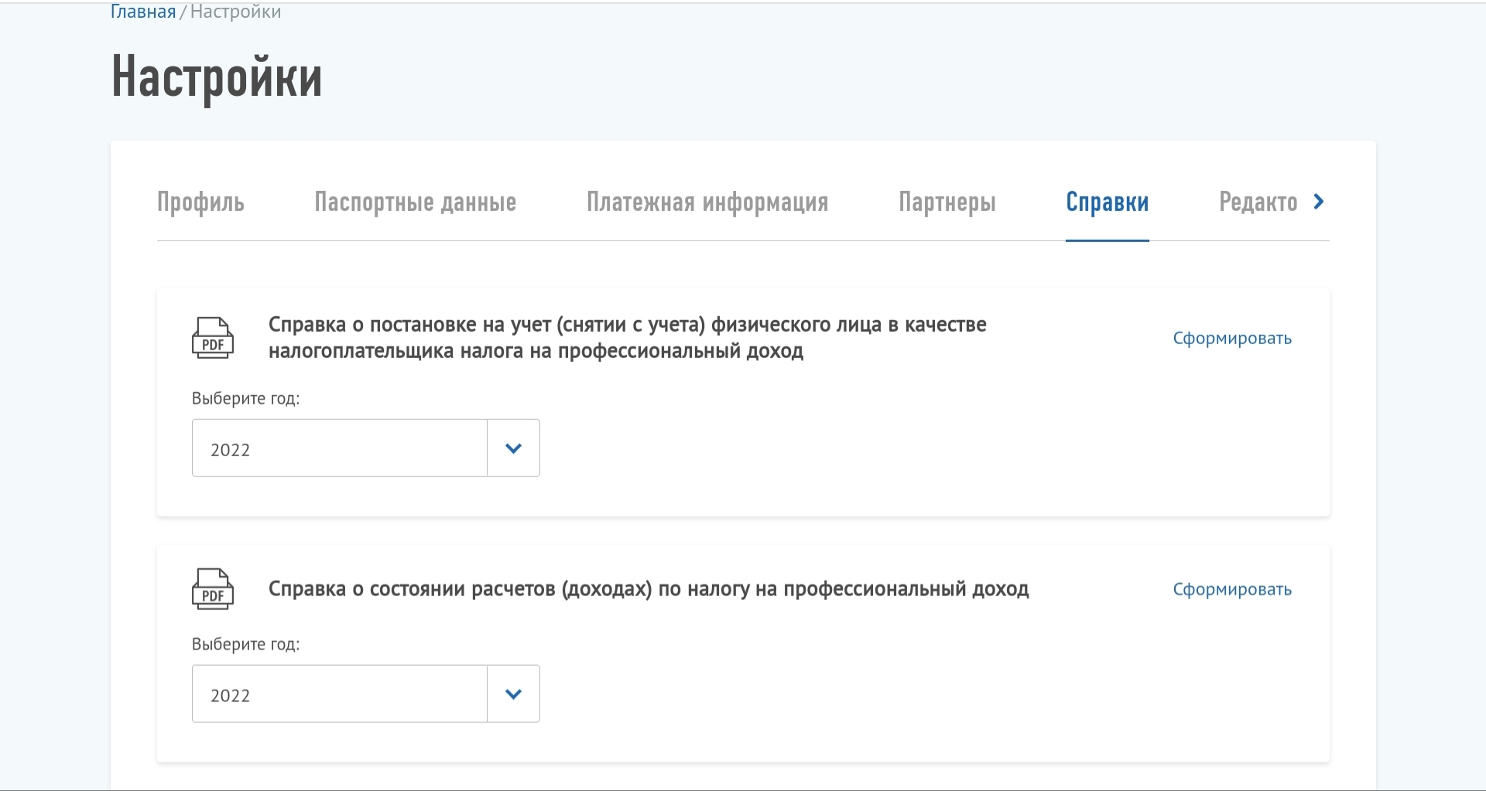The image size is (1486, 791).
Task: Open year dropdown arrow for income certificate
Action: [513, 694]
